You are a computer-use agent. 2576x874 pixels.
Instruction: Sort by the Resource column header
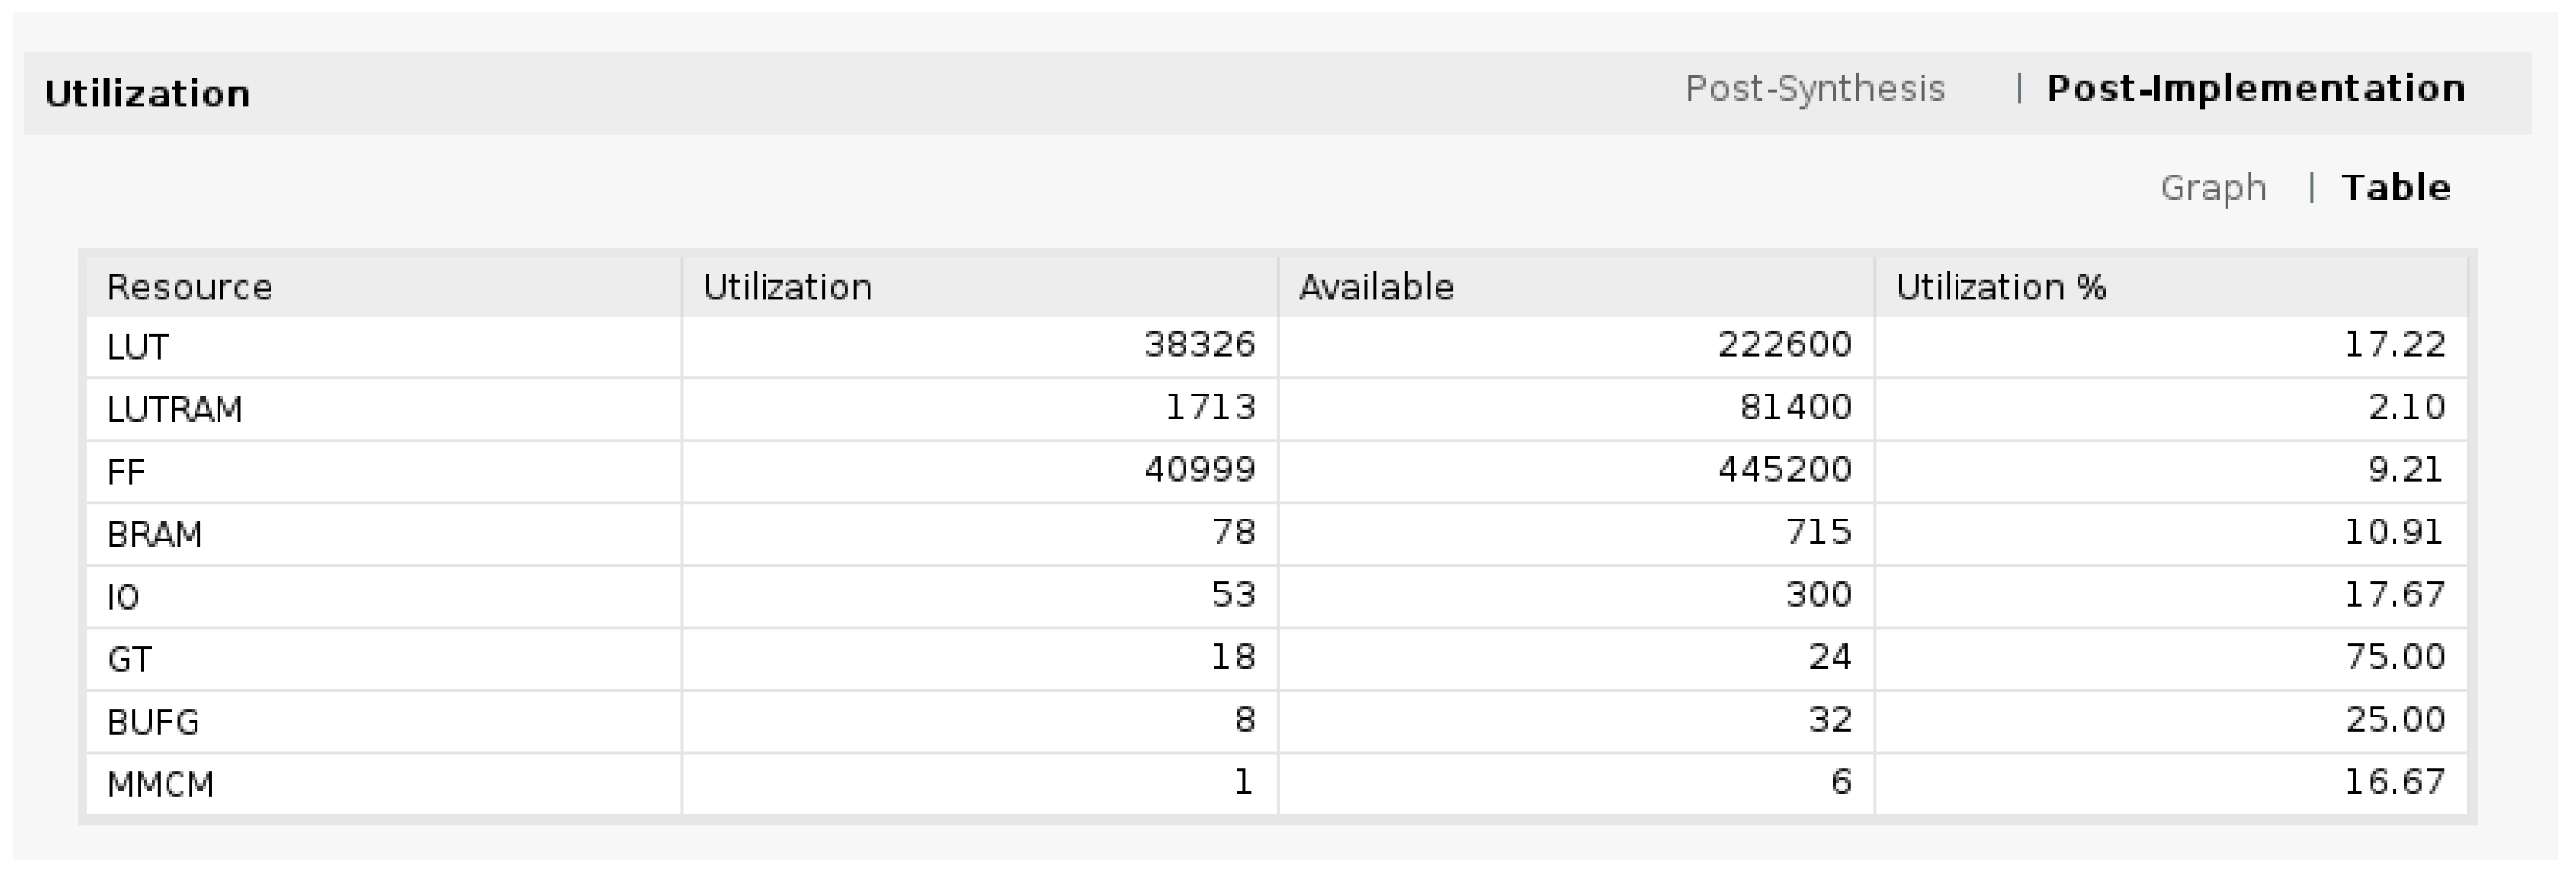(190, 287)
